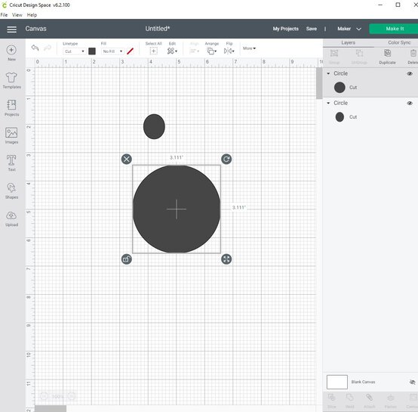418x412 pixels.
Task: Open My Projects
Action: [x=285, y=29]
